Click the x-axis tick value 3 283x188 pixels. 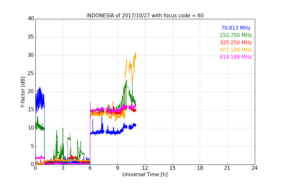click(x=63, y=168)
